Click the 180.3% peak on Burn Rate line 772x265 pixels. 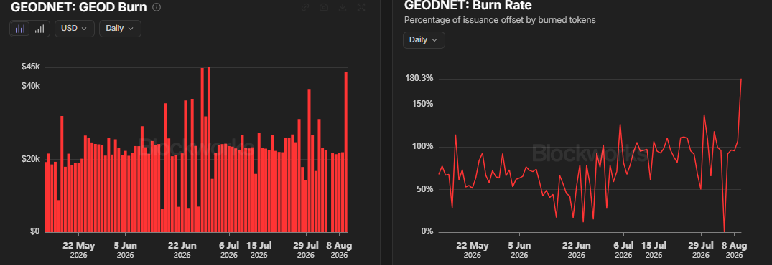point(741,79)
